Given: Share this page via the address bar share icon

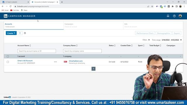Looking at the screenshot, I should pos(148,6).
